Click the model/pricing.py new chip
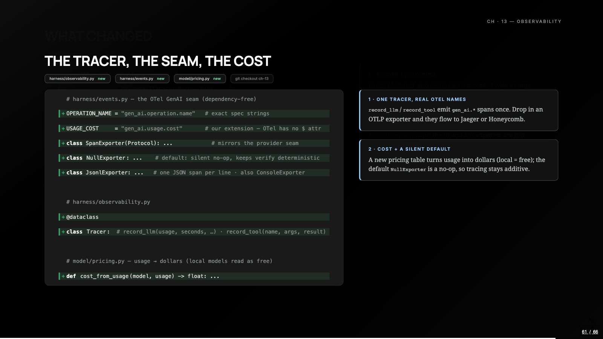Image resolution: width=603 pixels, height=339 pixels. tap(200, 79)
